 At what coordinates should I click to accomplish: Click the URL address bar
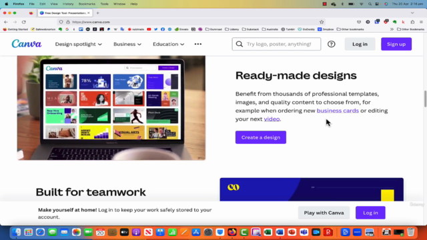point(191,22)
